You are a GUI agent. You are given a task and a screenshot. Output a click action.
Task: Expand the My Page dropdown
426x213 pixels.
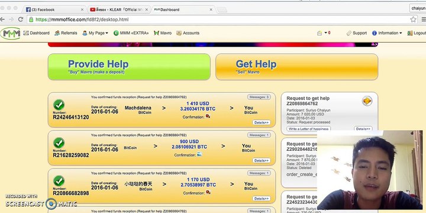95,33
